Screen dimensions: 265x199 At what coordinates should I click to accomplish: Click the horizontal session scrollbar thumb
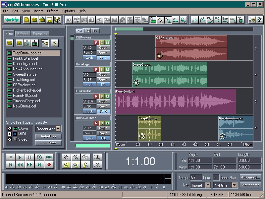(x=129, y=29)
